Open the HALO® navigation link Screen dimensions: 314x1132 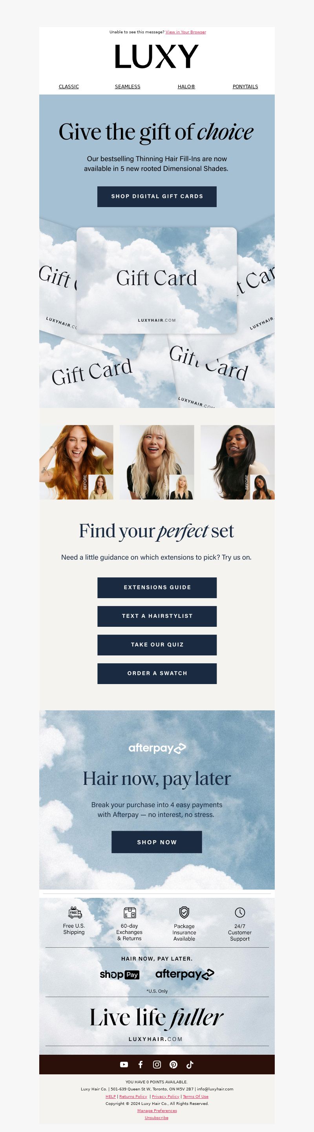coord(186,87)
